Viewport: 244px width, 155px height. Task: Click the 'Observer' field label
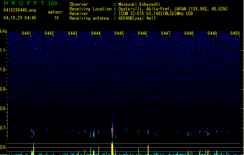coord(79,4)
